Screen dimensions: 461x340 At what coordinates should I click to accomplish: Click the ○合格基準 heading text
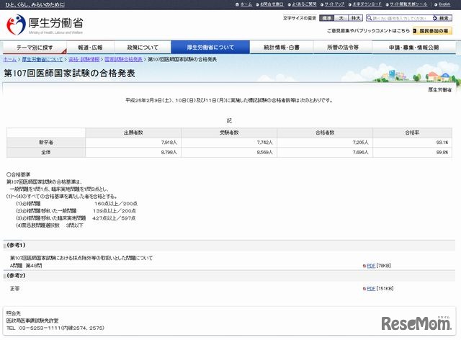(x=18, y=175)
